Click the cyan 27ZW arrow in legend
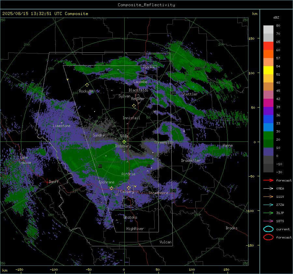Screen dimensions: 293x274 (x=268, y=205)
